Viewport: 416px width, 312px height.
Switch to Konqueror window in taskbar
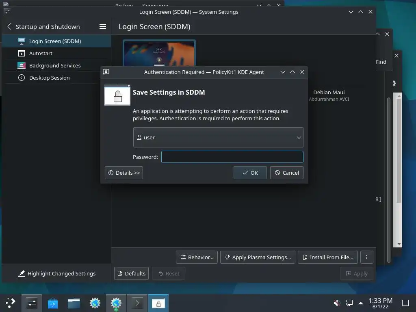tap(116, 303)
